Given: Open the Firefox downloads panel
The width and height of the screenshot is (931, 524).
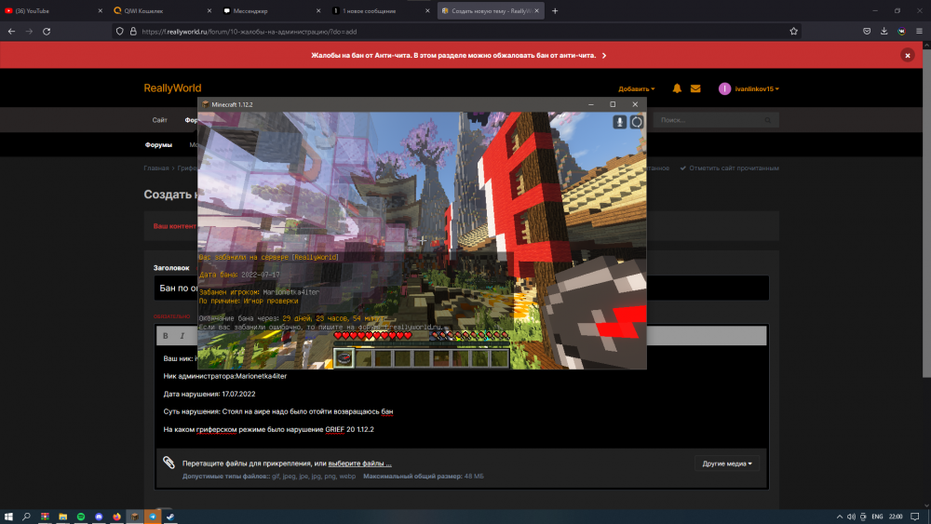Looking at the screenshot, I should coord(884,32).
